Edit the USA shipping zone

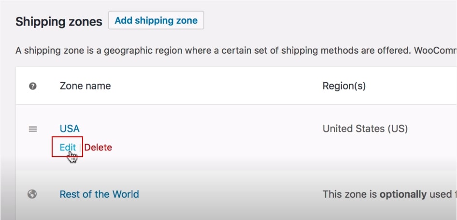pyautogui.click(x=68, y=147)
